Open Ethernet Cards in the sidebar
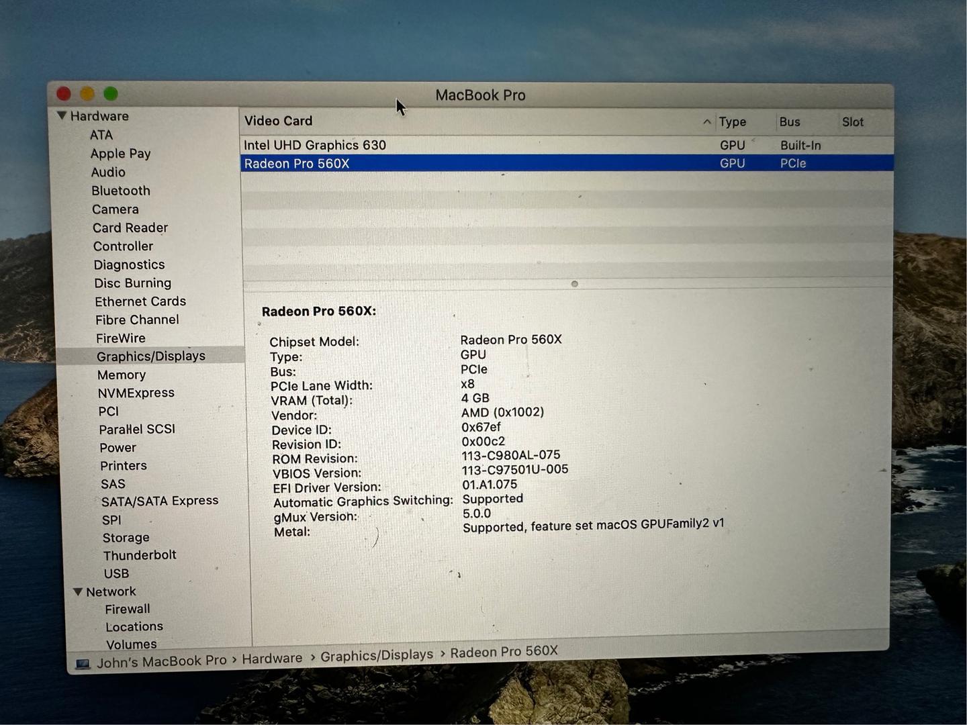 pyautogui.click(x=140, y=301)
